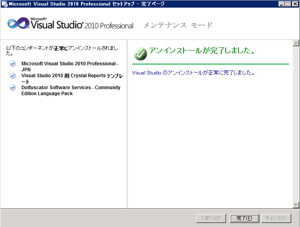Click checkmark beside Crystal Reports template entry
The image size is (300, 227).
tap(13, 76)
